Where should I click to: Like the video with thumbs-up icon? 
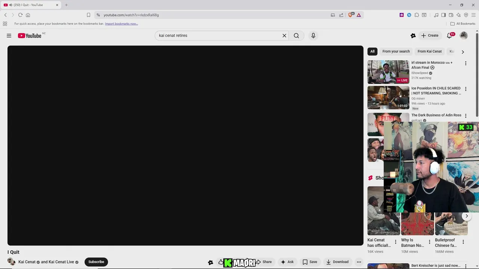coord(221,262)
